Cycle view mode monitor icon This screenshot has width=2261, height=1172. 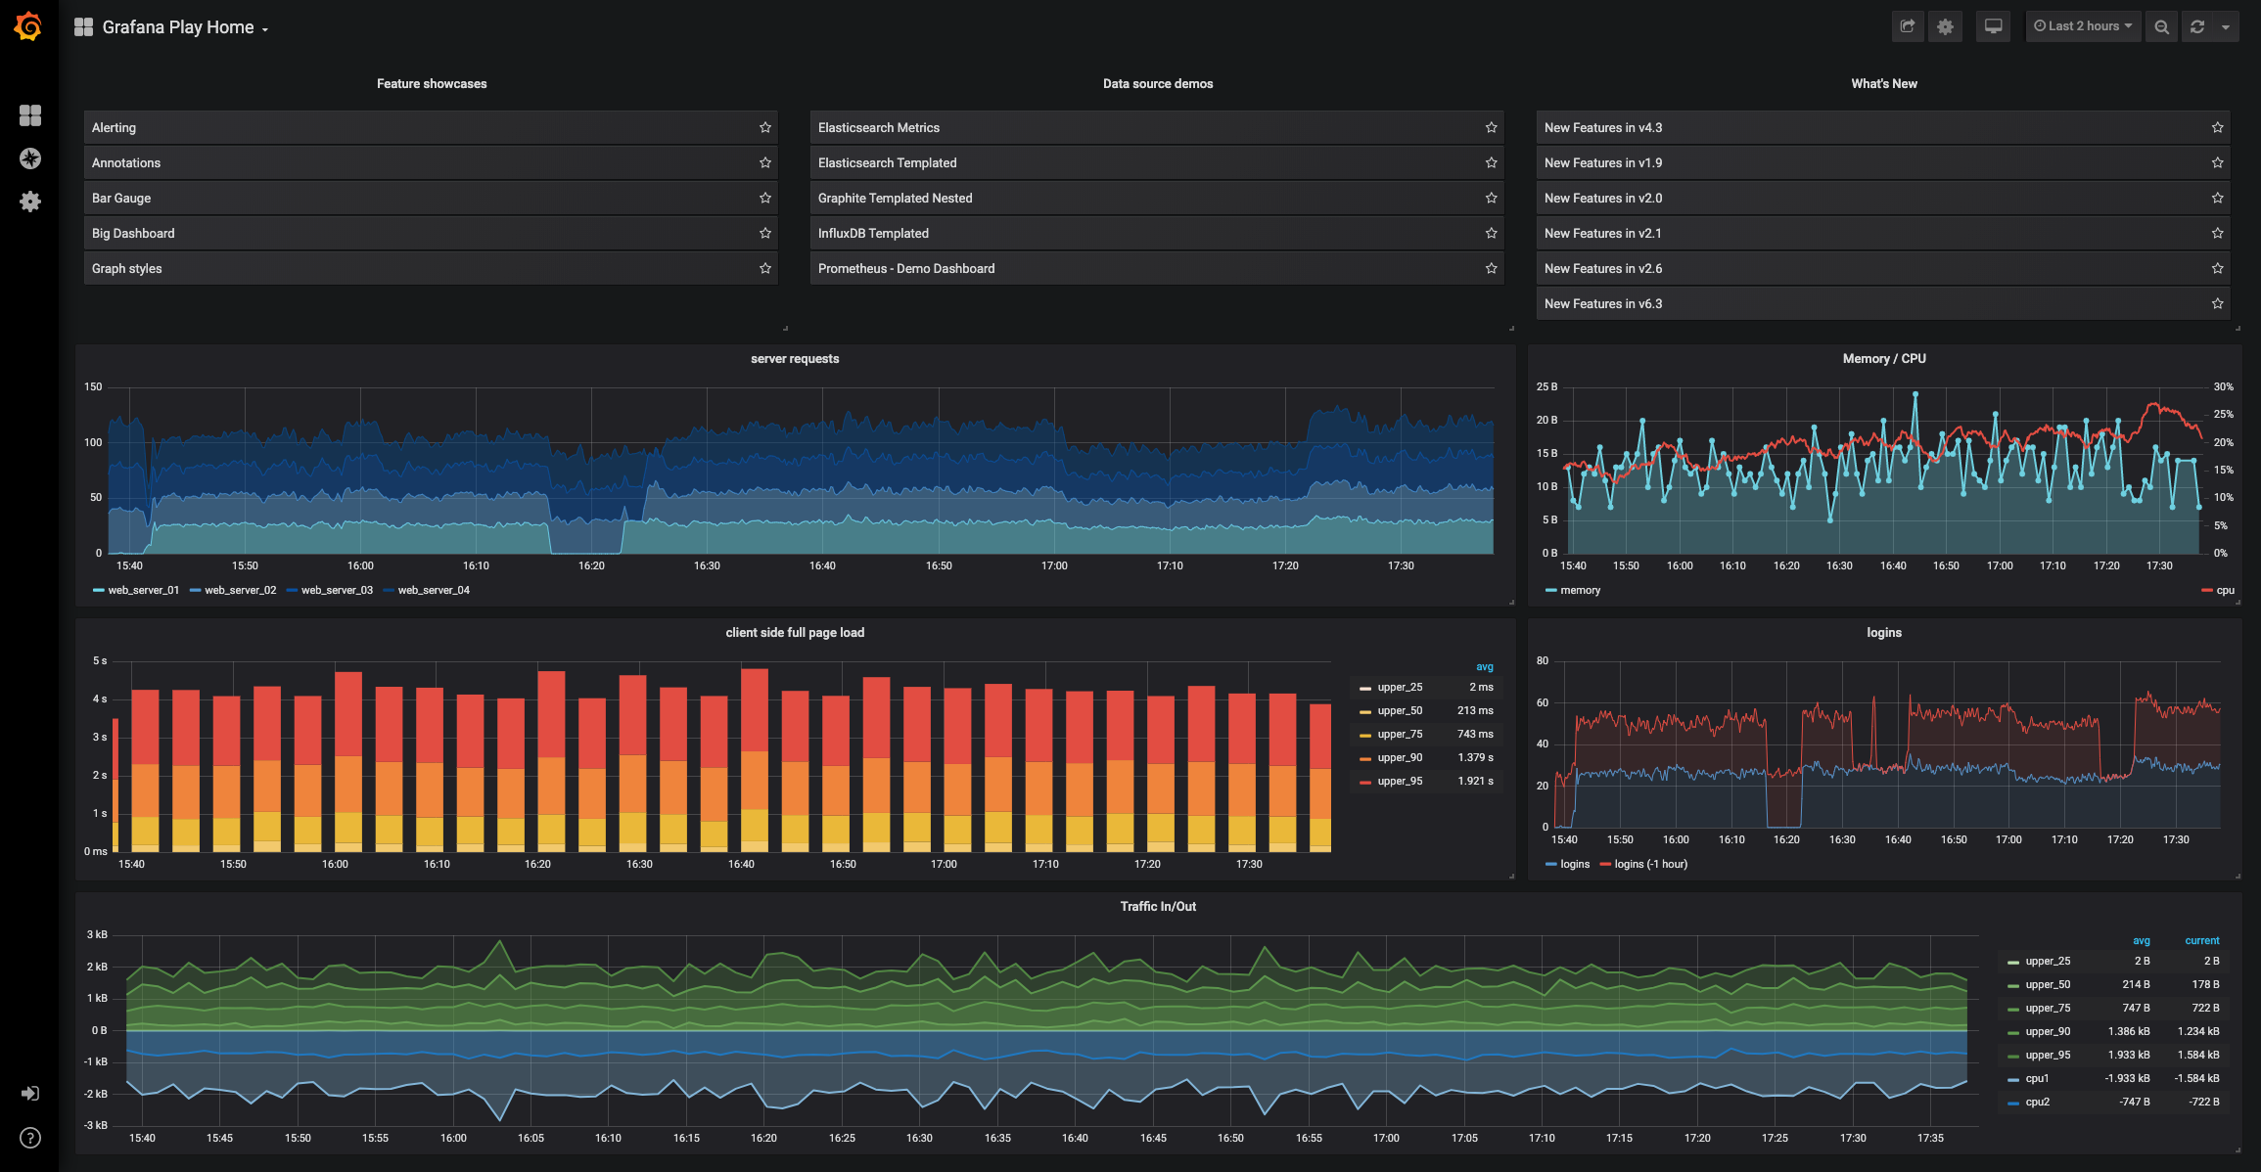click(1993, 26)
